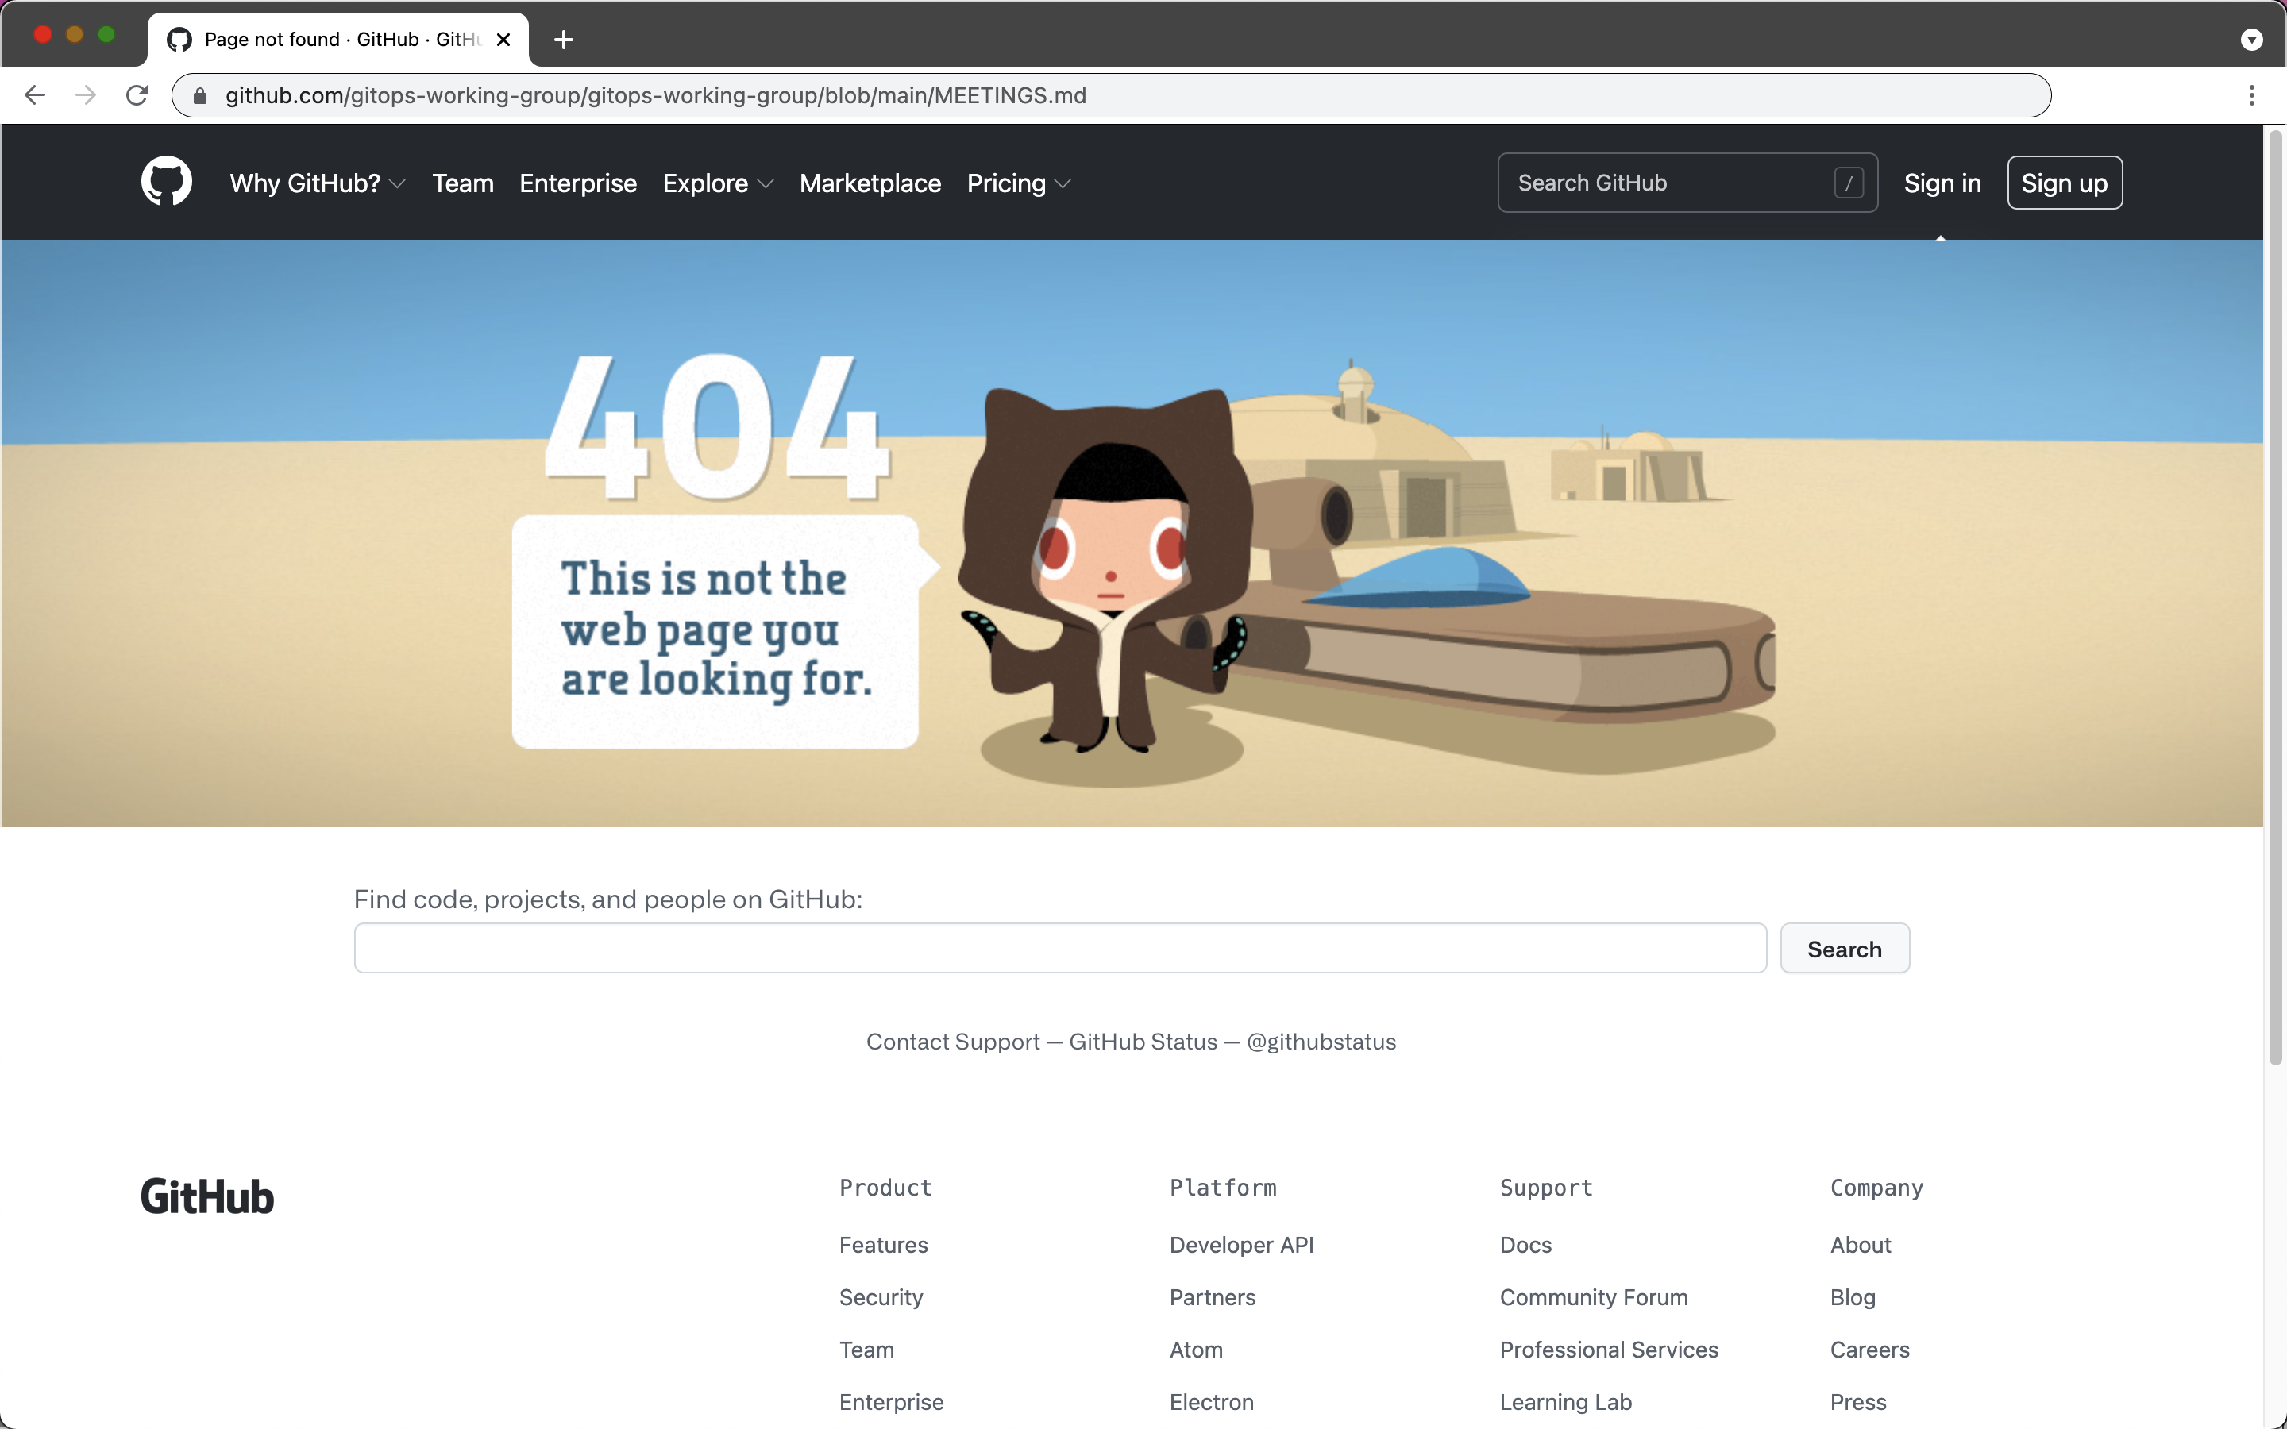This screenshot has height=1429, width=2287.
Task: Open the tab search dropdown arrow
Action: (x=2251, y=40)
